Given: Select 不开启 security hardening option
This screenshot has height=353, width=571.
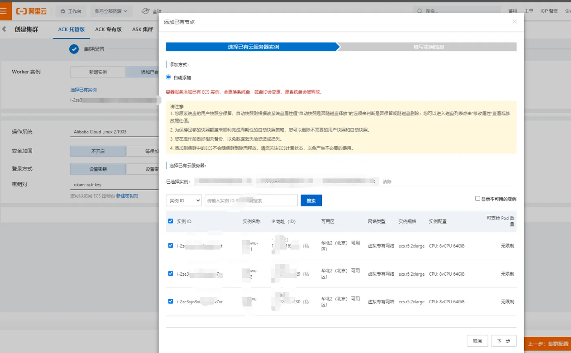Looking at the screenshot, I should (98, 151).
